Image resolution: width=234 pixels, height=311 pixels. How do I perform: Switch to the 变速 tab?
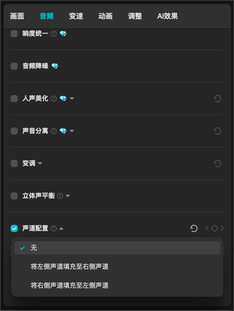pyautogui.click(x=76, y=16)
